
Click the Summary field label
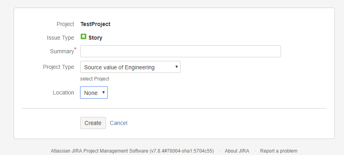click(62, 51)
